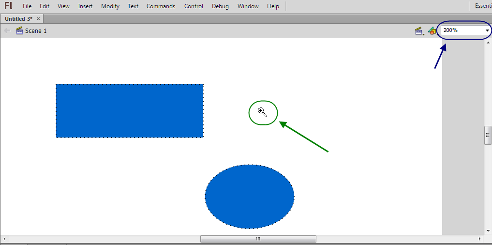Select the blue ellipse on stage
492x245 pixels.
tap(250, 197)
